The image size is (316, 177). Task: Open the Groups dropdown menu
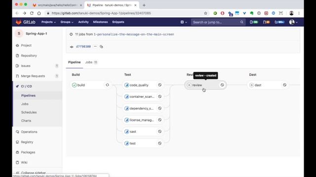click(67, 22)
